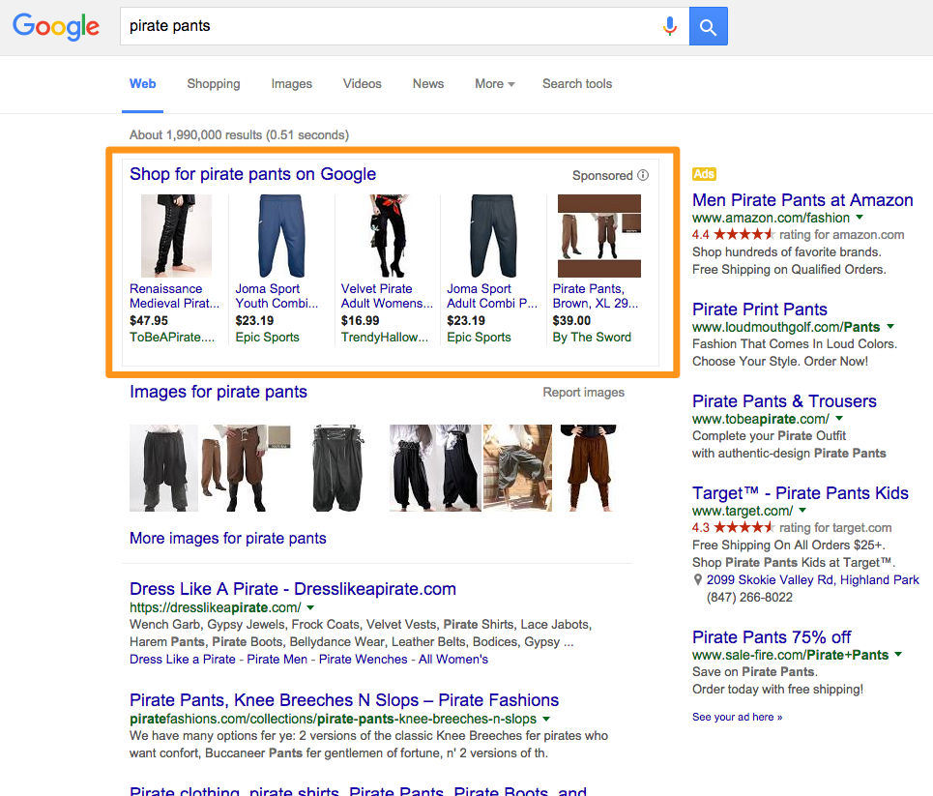Open the Pirate Print Pants ad
The height and width of the screenshot is (796, 933).
point(760,310)
